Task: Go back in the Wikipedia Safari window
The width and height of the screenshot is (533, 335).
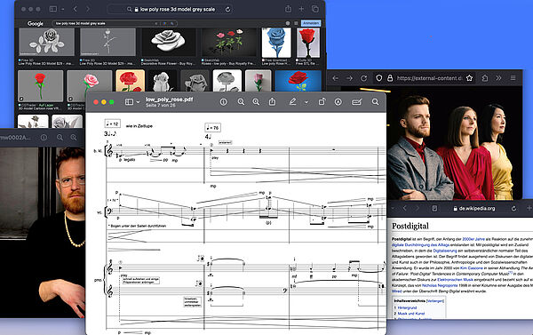Action: [x=405, y=208]
